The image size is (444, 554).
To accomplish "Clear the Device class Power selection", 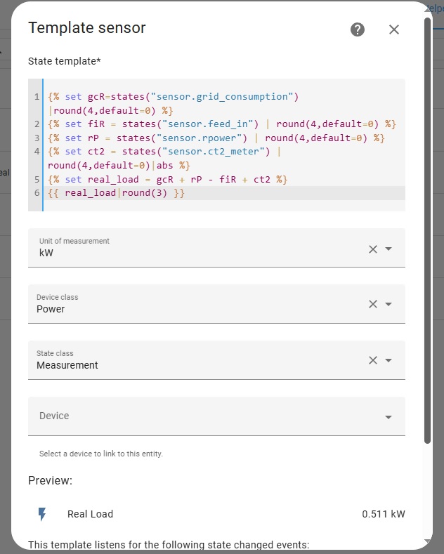I will tap(373, 304).
